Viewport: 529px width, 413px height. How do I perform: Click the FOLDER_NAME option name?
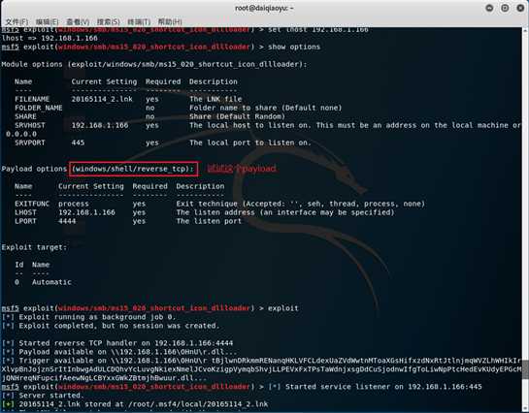tap(39, 108)
